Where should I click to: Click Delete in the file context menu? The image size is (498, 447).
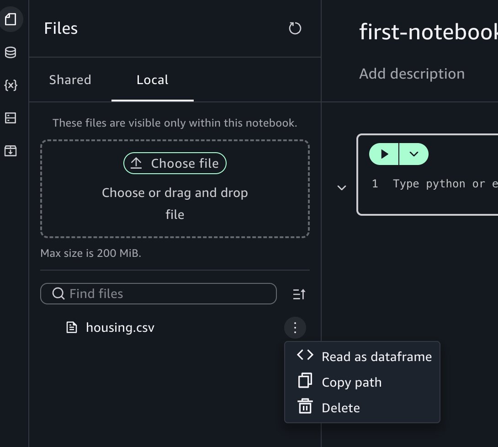pos(340,408)
